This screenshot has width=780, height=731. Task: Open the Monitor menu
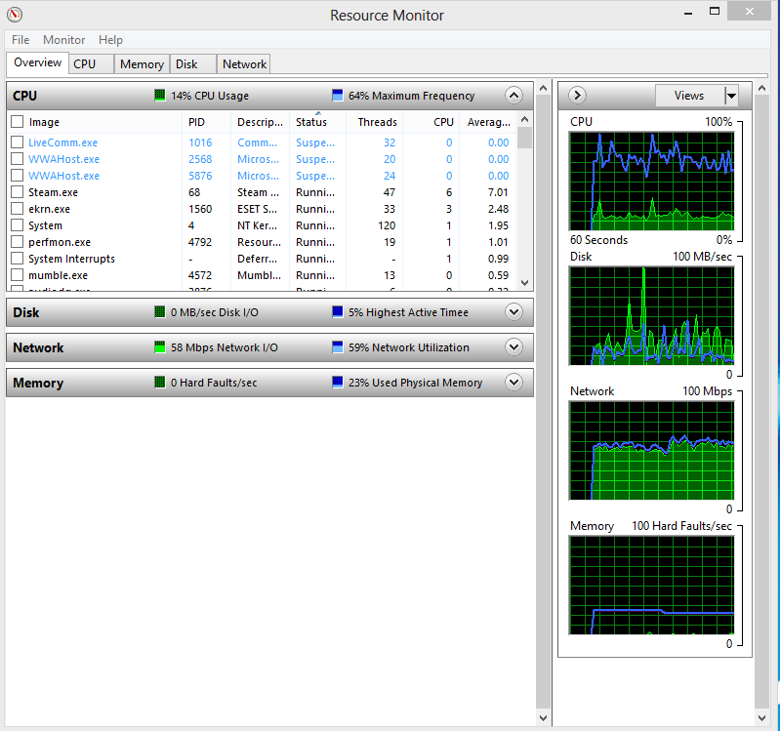pyautogui.click(x=63, y=40)
